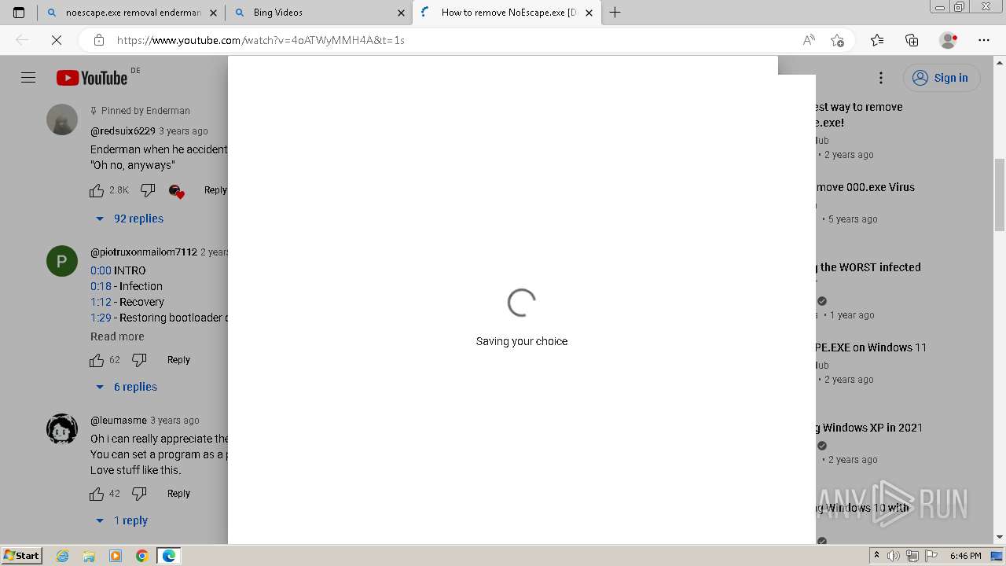The image size is (1006, 566).
Task: Open @leumasme profile avatar
Action: pos(62,429)
